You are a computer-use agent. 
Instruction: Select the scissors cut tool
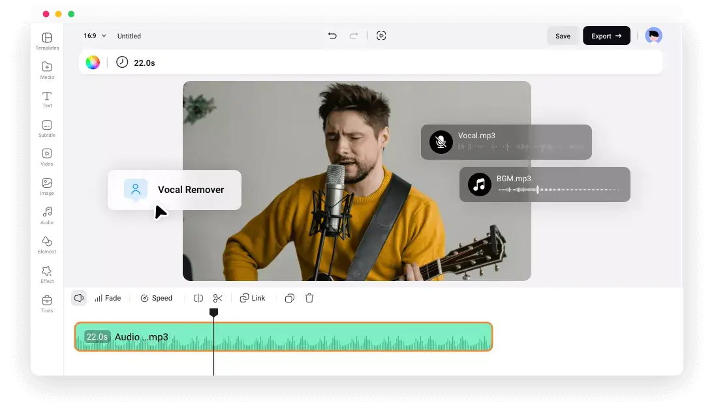[x=218, y=299]
